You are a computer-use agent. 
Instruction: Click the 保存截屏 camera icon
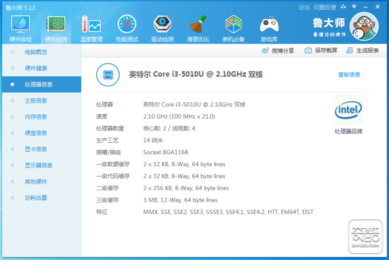point(308,50)
